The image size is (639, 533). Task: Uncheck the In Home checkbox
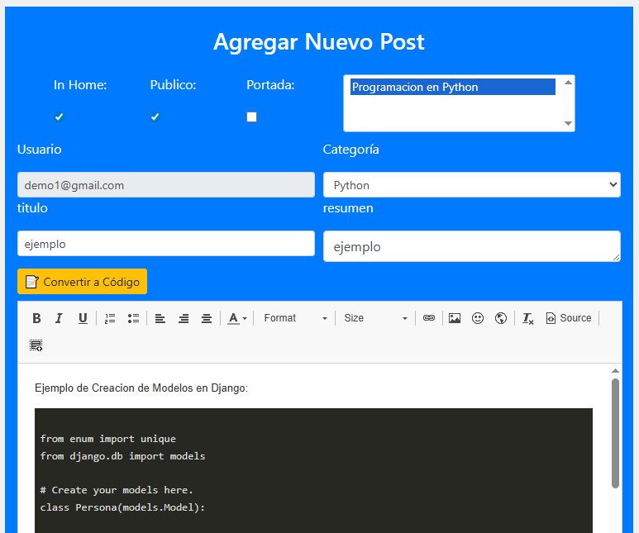[60, 117]
